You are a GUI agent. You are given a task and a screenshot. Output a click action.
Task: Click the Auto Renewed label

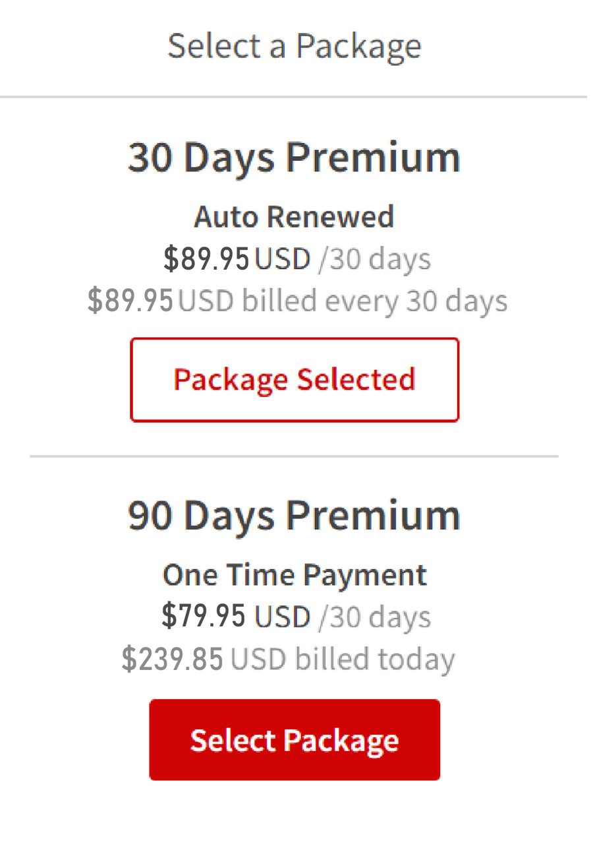tap(295, 217)
